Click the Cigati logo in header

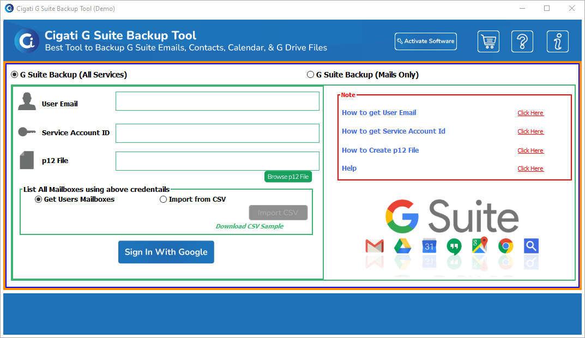27,41
